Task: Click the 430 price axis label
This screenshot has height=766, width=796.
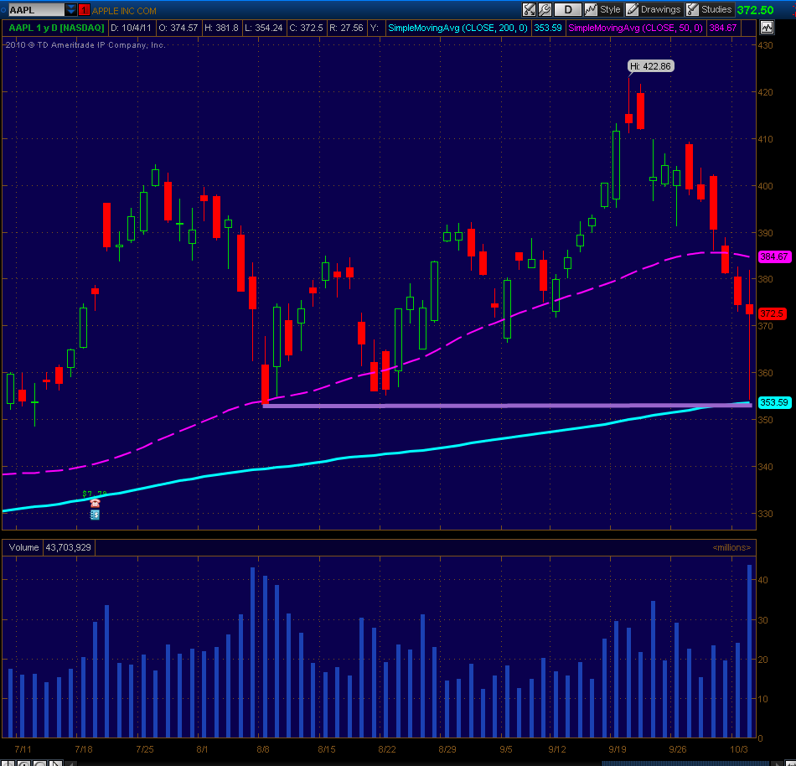Action: (x=765, y=45)
